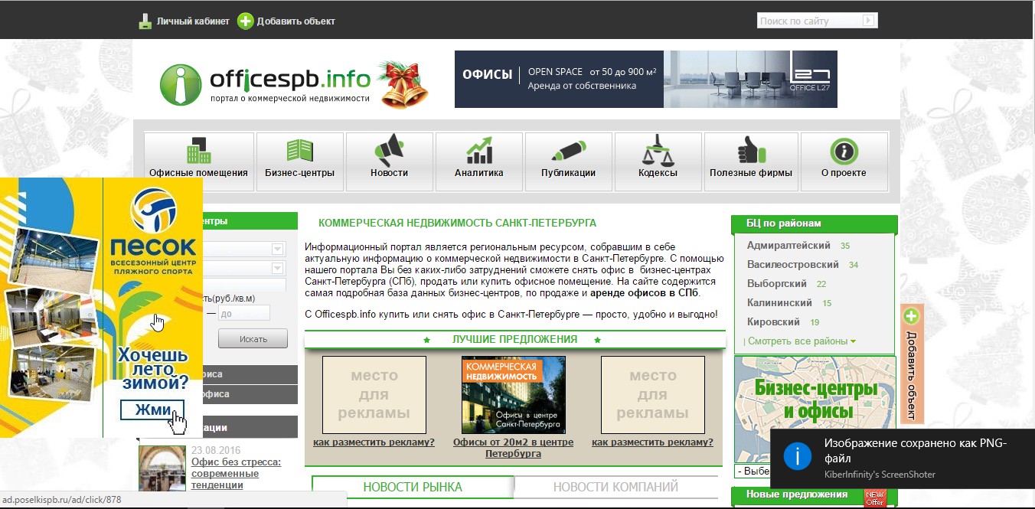Click left 'как разместить рекламу?' link

coord(374,442)
